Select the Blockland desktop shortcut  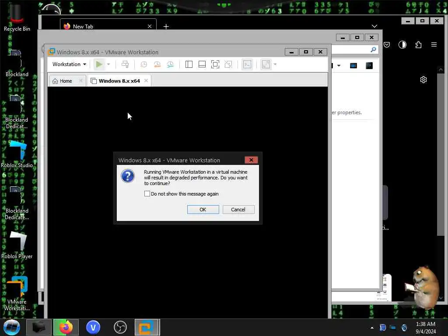point(17,63)
